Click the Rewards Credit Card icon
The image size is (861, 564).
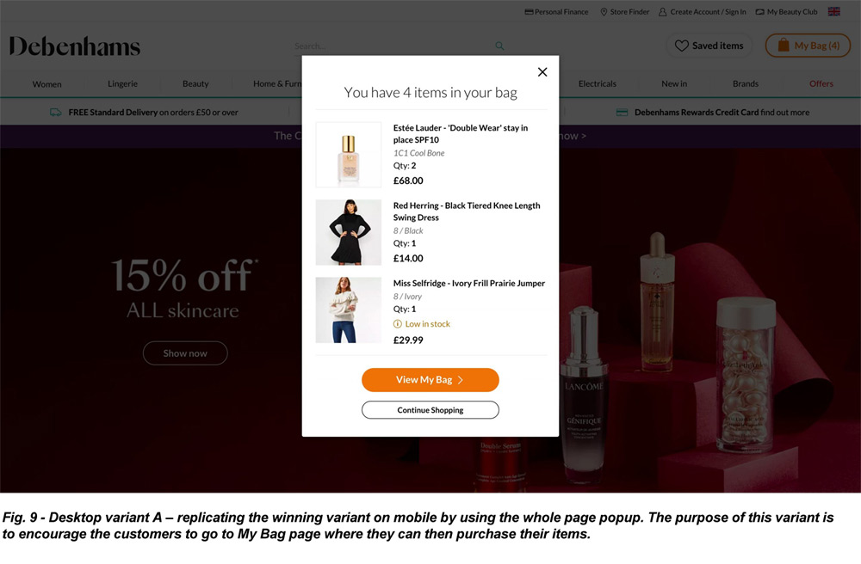[x=621, y=112]
